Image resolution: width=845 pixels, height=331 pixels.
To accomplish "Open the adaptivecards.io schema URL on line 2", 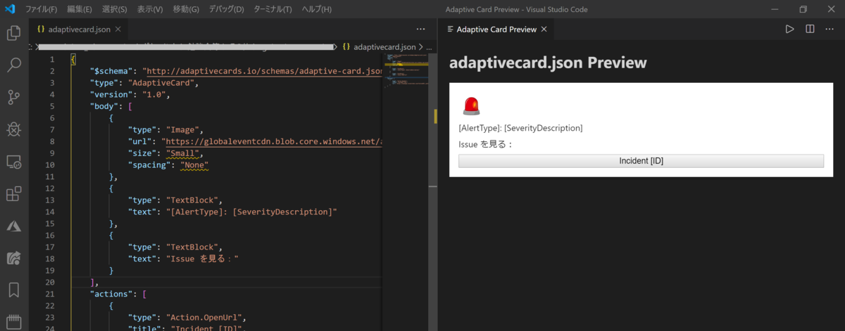I will [265, 71].
